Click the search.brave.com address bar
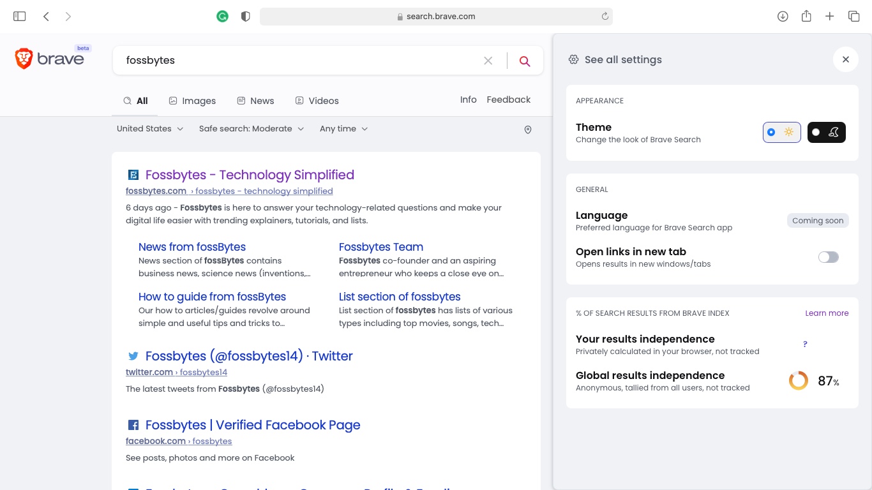The height and width of the screenshot is (490, 872). pyautogui.click(x=436, y=17)
